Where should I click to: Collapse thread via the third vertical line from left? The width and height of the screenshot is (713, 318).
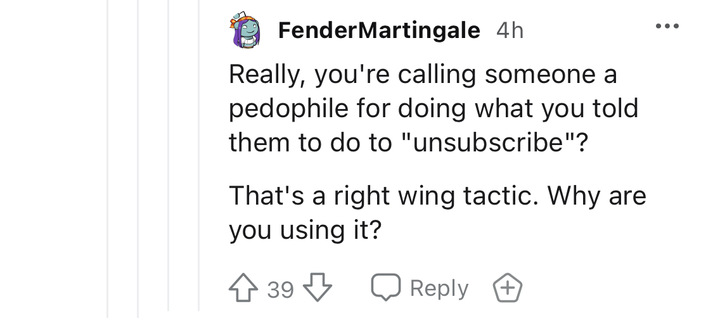[169, 155]
